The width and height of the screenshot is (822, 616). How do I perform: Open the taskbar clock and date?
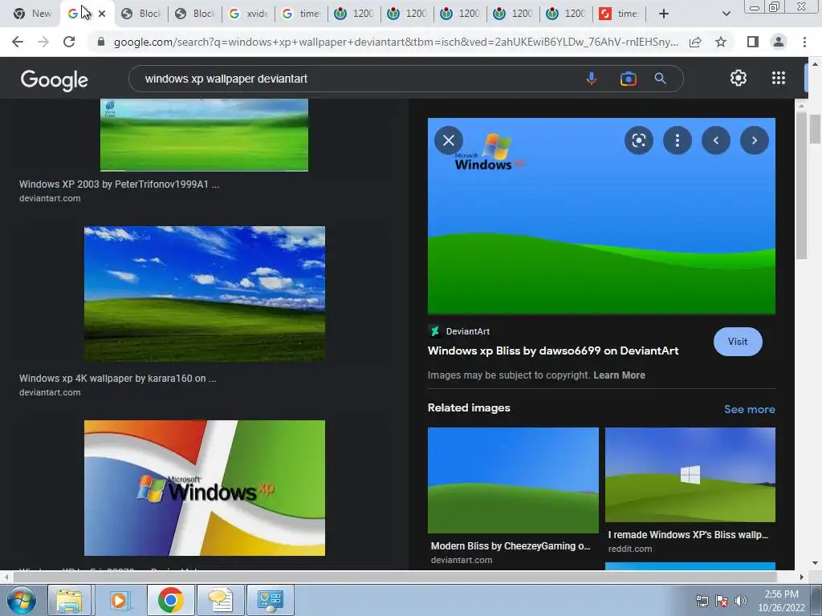tap(781, 601)
